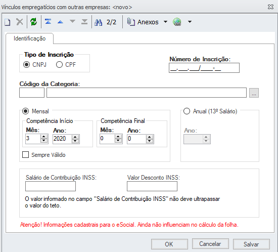This screenshot has height=252, width=278.
Task: Click the Salvar button
Action: click(x=251, y=244)
